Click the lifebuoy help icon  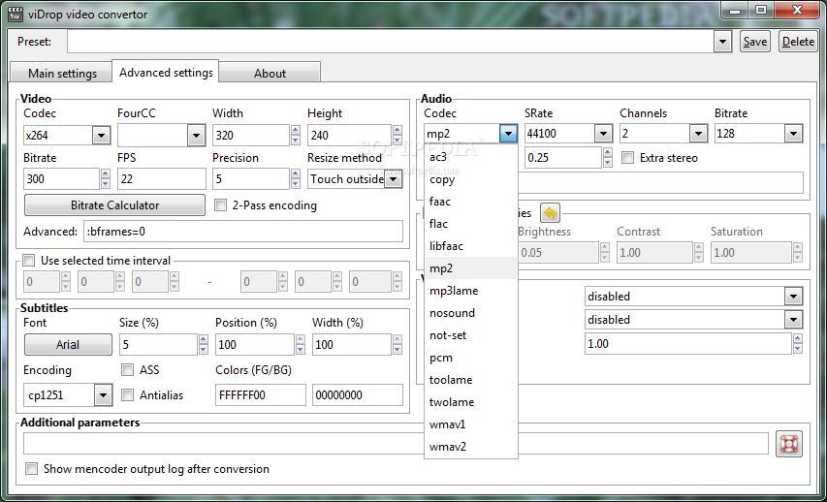[789, 444]
